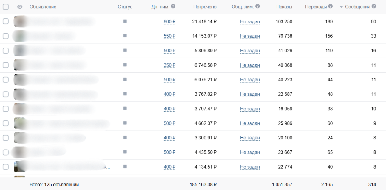Sort by the Показы column header
The image size is (386, 190).
coord(284,7)
